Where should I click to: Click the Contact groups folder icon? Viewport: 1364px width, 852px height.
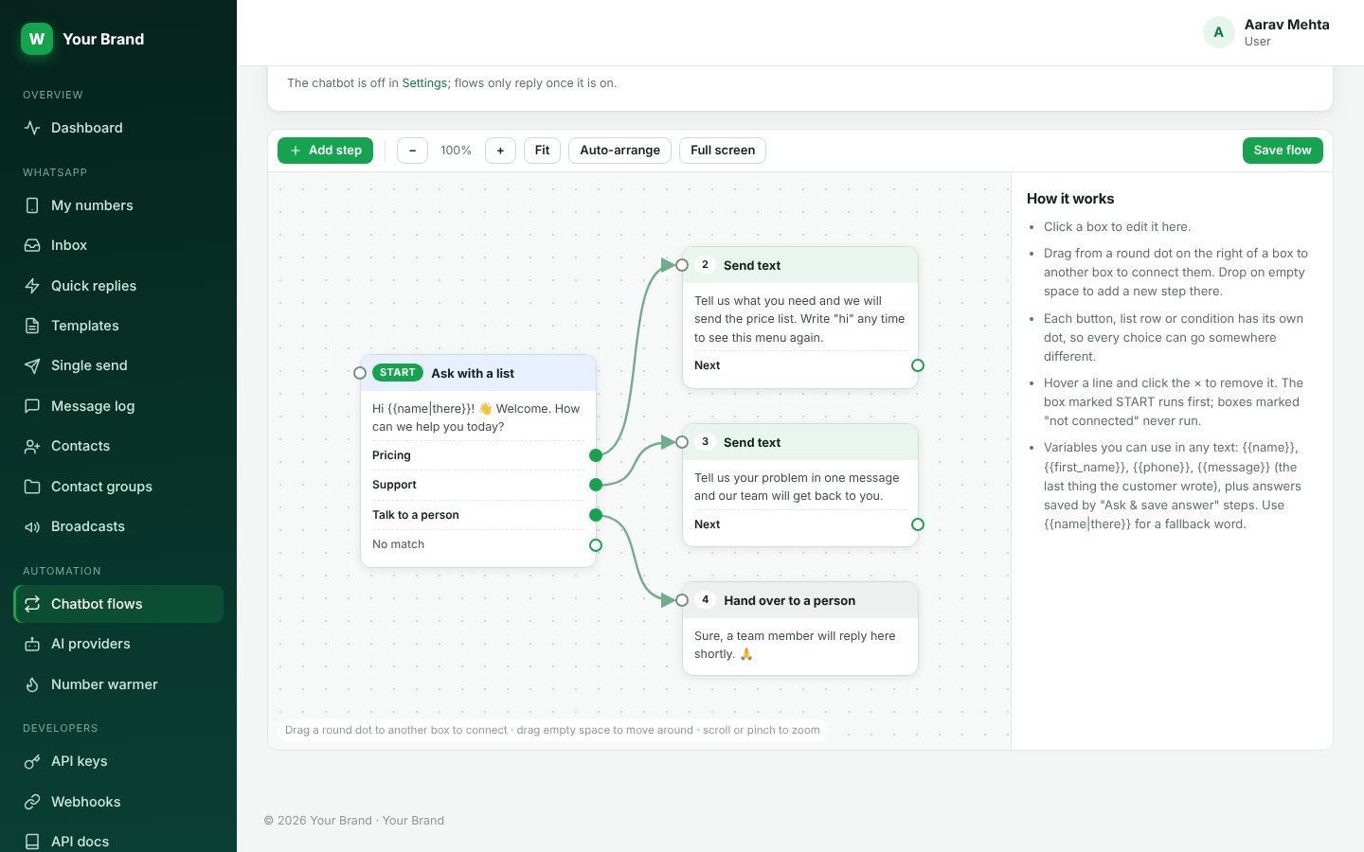pos(32,487)
